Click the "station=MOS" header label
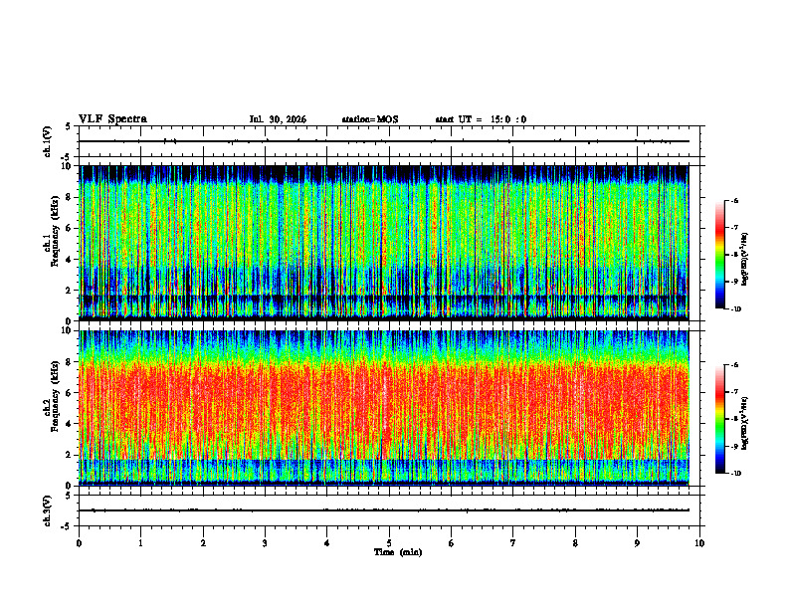The height and width of the screenshot is (609, 788). click(370, 119)
